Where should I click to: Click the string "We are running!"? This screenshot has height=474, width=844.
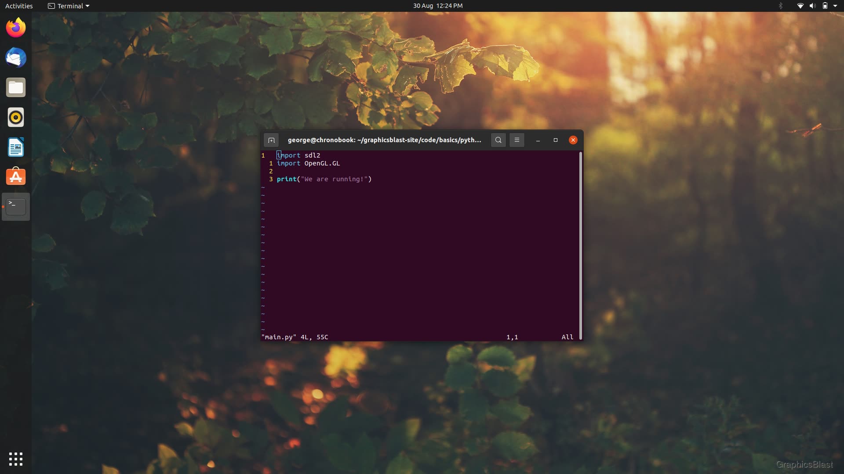click(334, 179)
